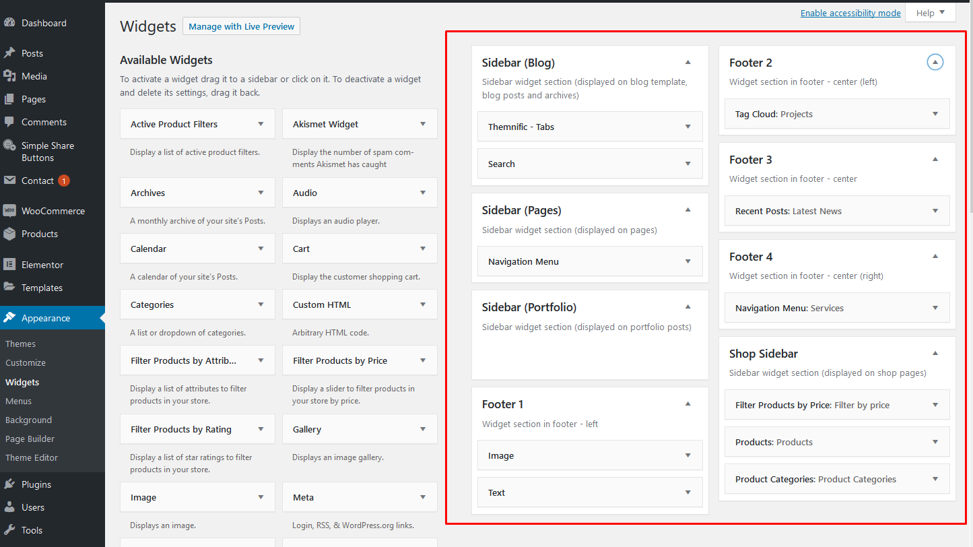Screen dimensions: 973x547
Task: Click the Enable accessibility mode link
Action: [850, 13]
